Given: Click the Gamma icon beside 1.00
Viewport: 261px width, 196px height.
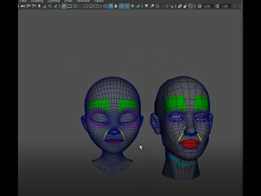Looking at the screenshot, I should (x=217, y=7).
